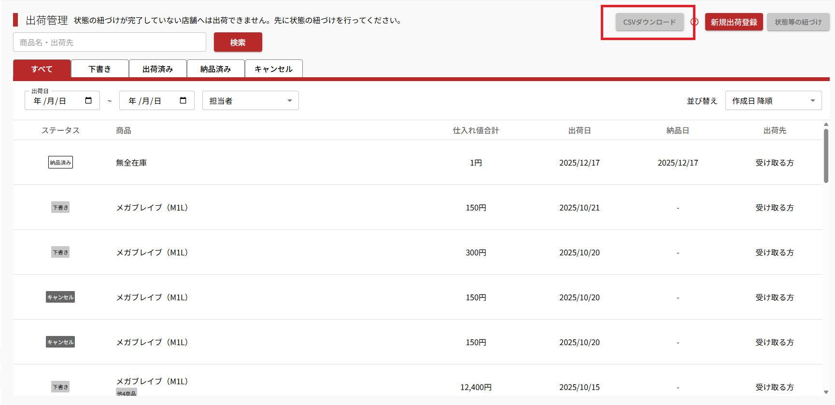Switch to the 下書き tab

[99, 69]
